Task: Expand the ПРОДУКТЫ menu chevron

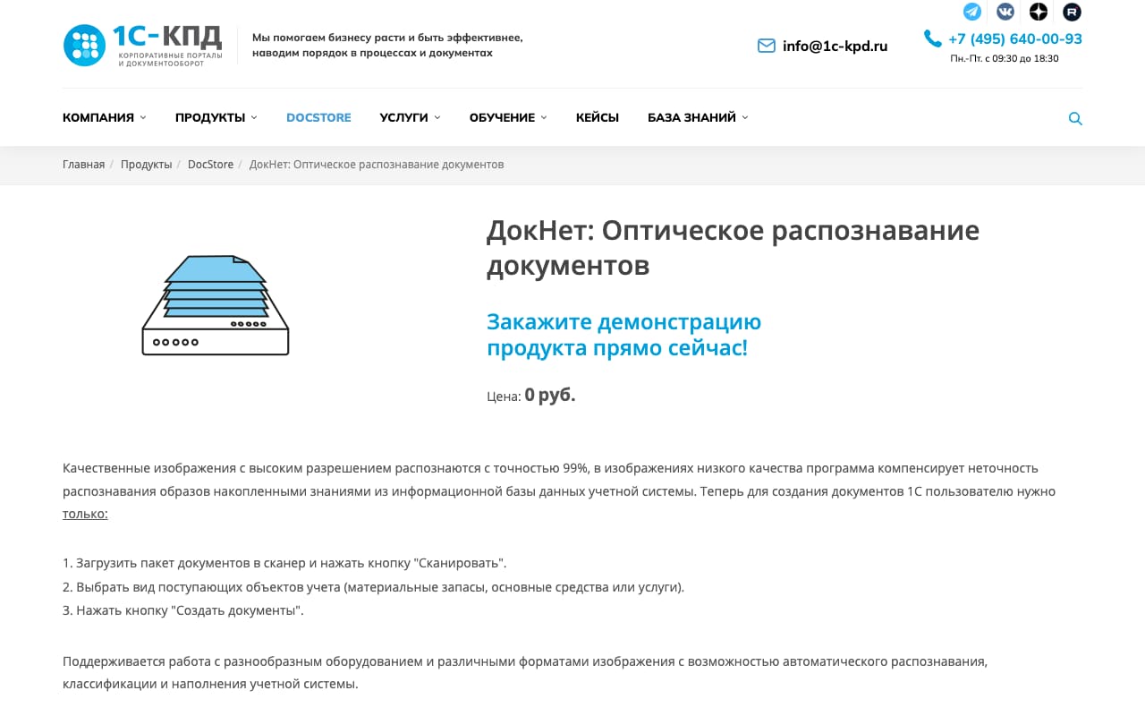Action: click(x=254, y=117)
